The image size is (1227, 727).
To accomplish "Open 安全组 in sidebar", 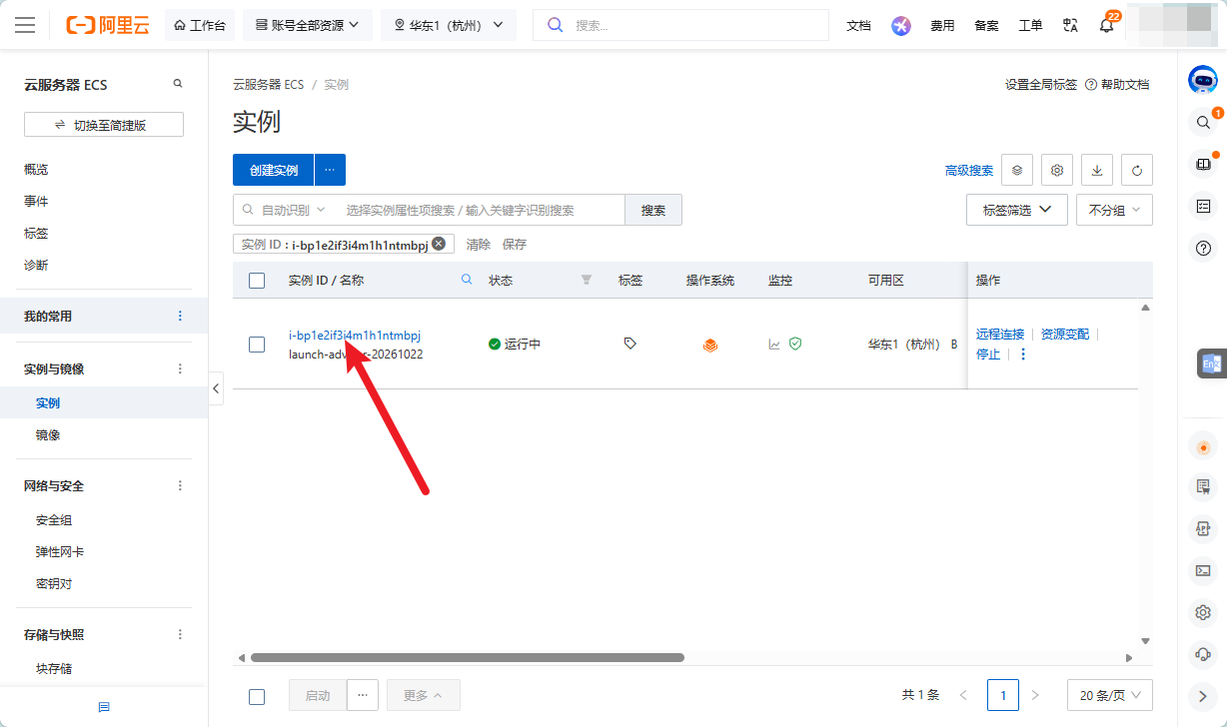I will pos(54,519).
